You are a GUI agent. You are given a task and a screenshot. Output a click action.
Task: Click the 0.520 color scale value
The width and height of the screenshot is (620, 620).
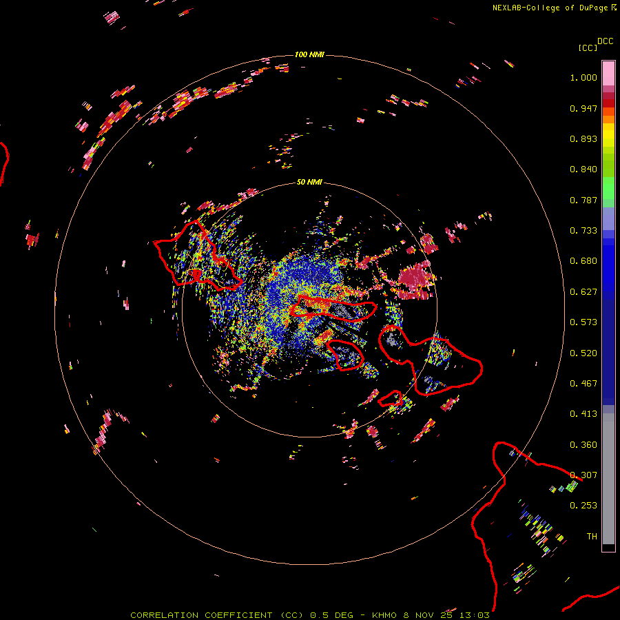[583, 353]
